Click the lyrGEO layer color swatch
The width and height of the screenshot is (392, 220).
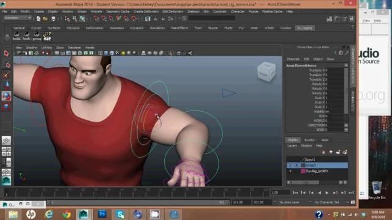point(303,165)
